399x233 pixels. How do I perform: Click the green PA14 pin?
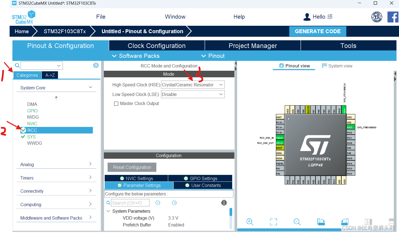(x=344, y=110)
